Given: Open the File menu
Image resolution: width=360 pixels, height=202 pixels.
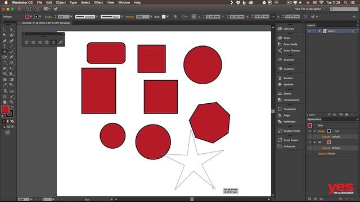Looking at the screenshot, I should click(x=39, y=2).
